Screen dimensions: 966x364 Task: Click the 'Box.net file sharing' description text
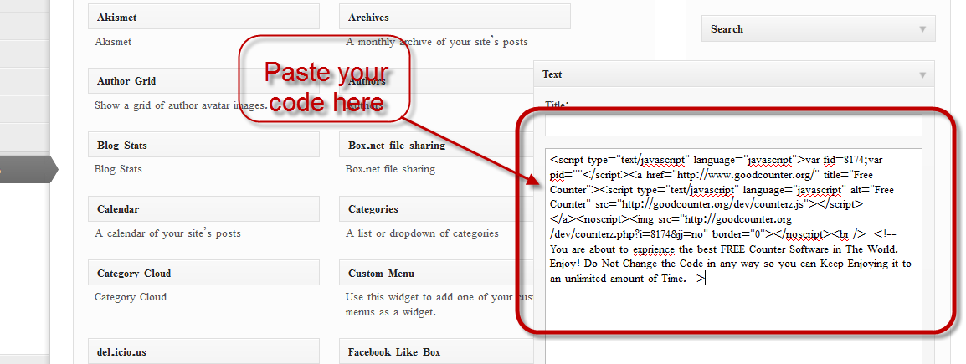point(391,169)
